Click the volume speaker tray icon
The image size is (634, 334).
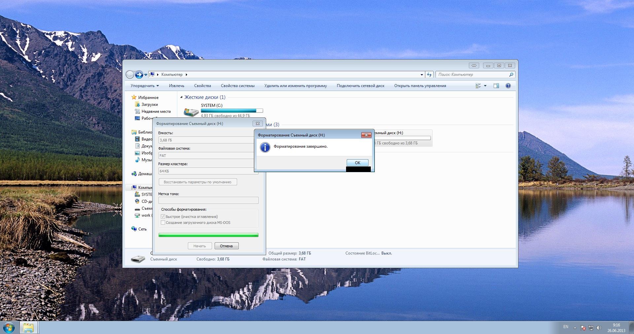point(599,328)
